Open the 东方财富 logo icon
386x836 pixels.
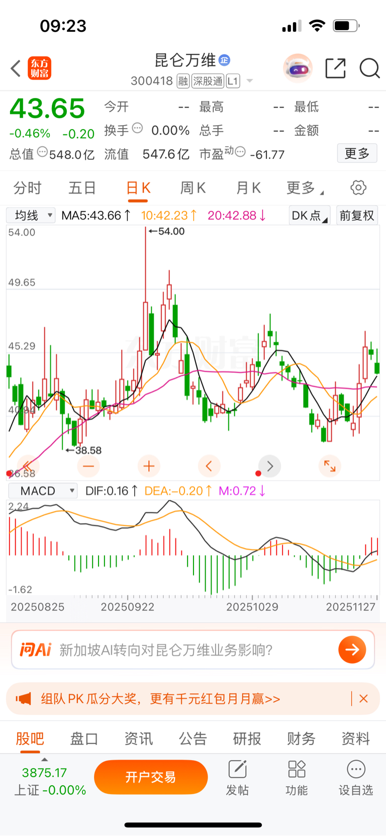click(x=39, y=68)
